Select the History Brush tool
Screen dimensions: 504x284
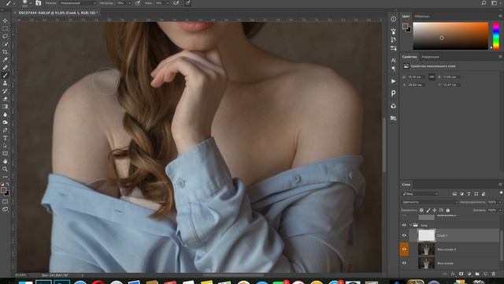(6, 91)
